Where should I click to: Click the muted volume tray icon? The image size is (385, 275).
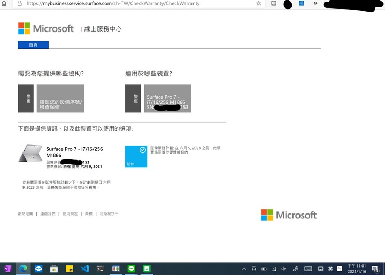click(x=284, y=269)
